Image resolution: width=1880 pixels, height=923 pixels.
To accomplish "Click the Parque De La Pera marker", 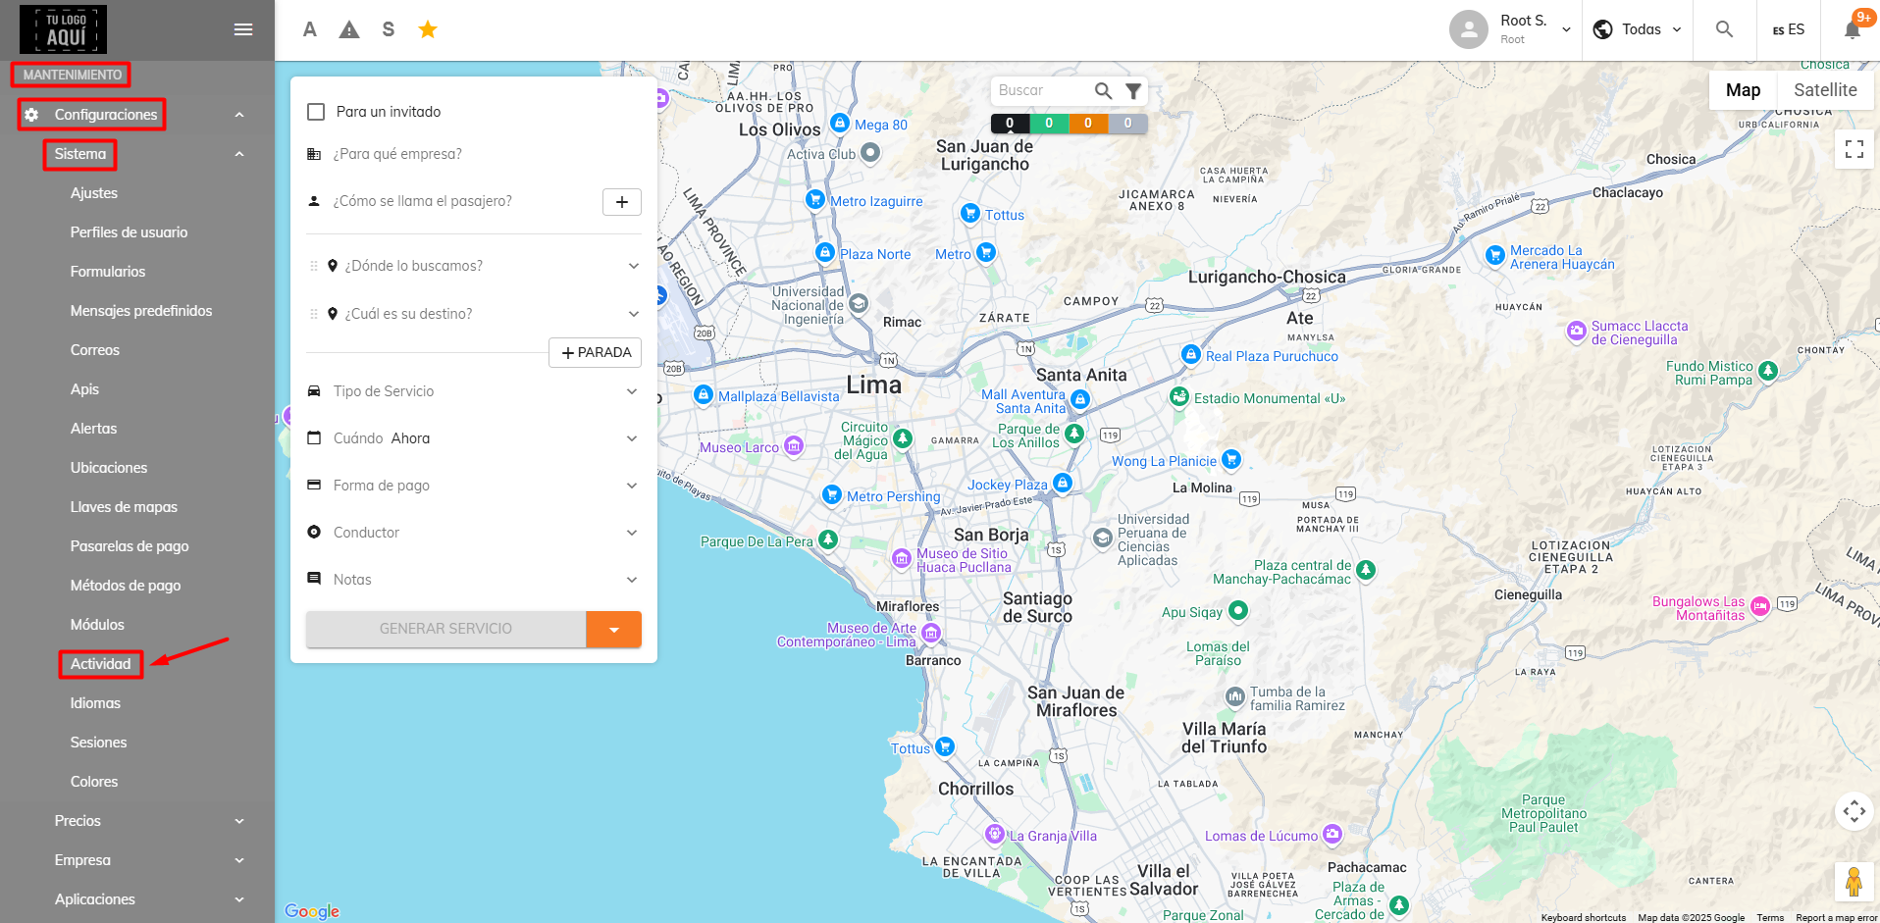I will click(x=828, y=539).
